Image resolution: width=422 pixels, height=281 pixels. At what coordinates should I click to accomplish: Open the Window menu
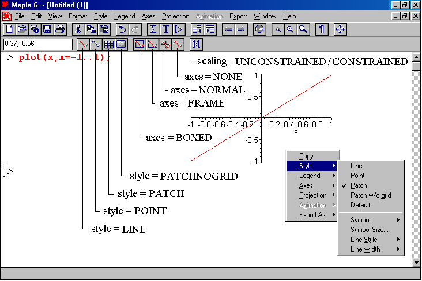[x=265, y=16]
